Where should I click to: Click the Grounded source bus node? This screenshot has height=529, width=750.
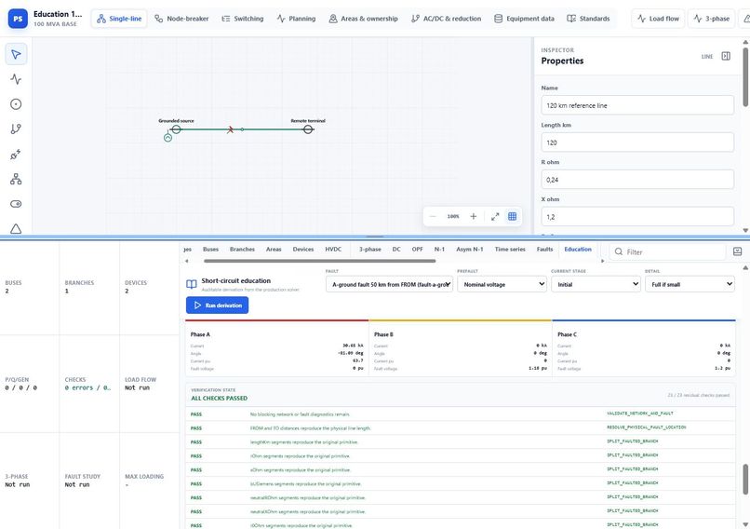point(177,129)
